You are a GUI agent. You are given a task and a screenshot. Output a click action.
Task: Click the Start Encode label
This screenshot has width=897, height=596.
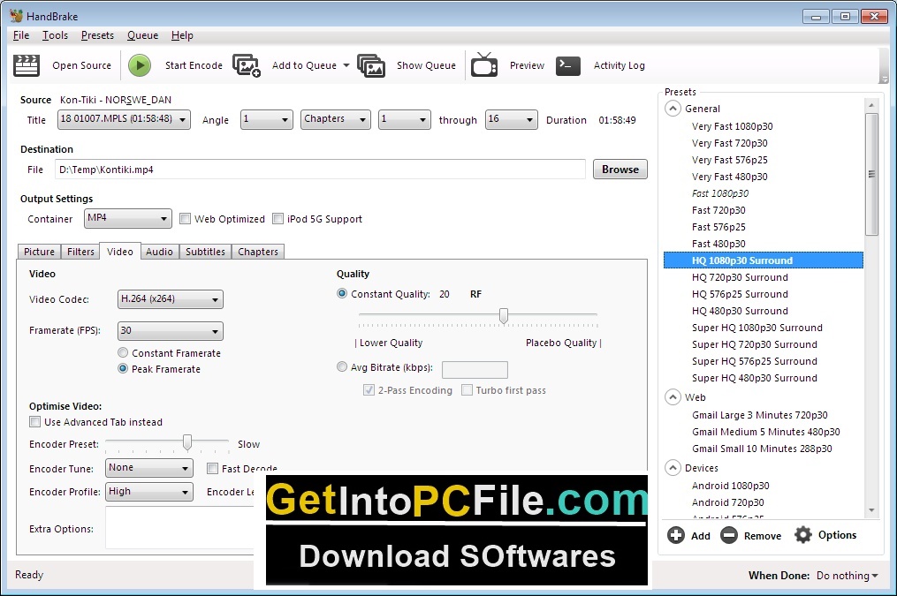(x=194, y=65)
